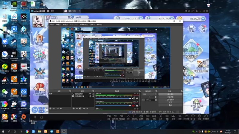Toggle lock on the video capture device source
Viewport: 239px width, 134px height.
93,96
